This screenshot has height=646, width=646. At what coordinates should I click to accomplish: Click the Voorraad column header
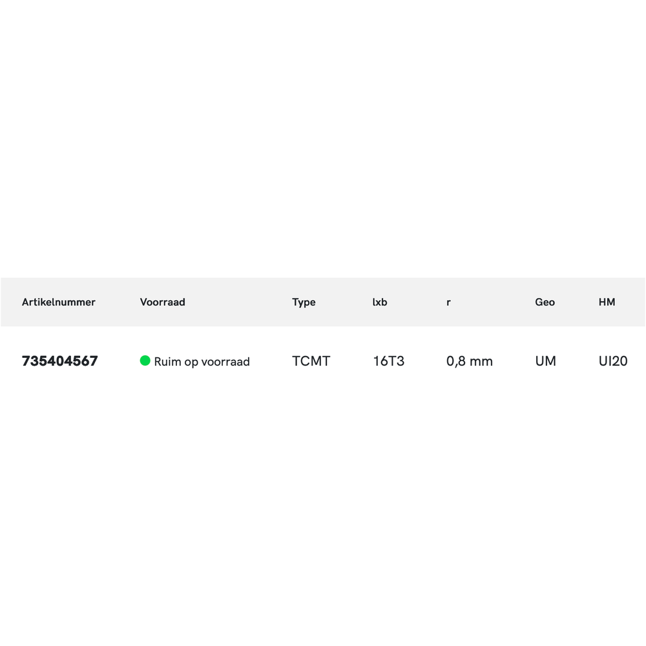click(162, 302)
